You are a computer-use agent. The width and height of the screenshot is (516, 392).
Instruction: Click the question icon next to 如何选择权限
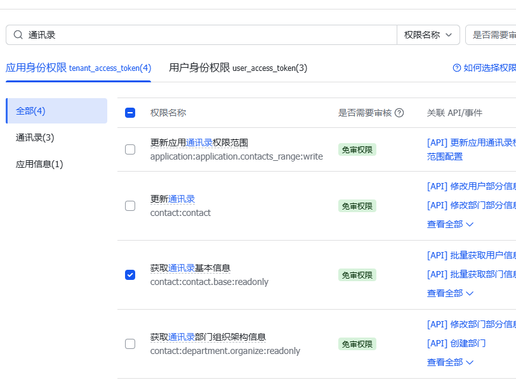click(x=456, y=68)
